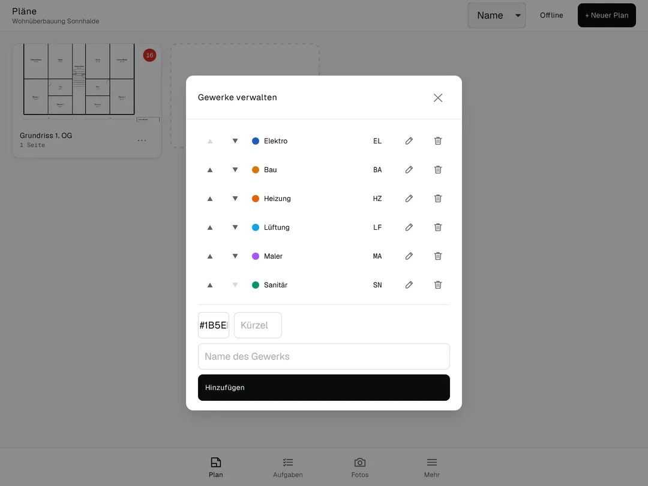Select the Sanitär trade name
Screen dimensions: 648x486
(x=275, y=285)
